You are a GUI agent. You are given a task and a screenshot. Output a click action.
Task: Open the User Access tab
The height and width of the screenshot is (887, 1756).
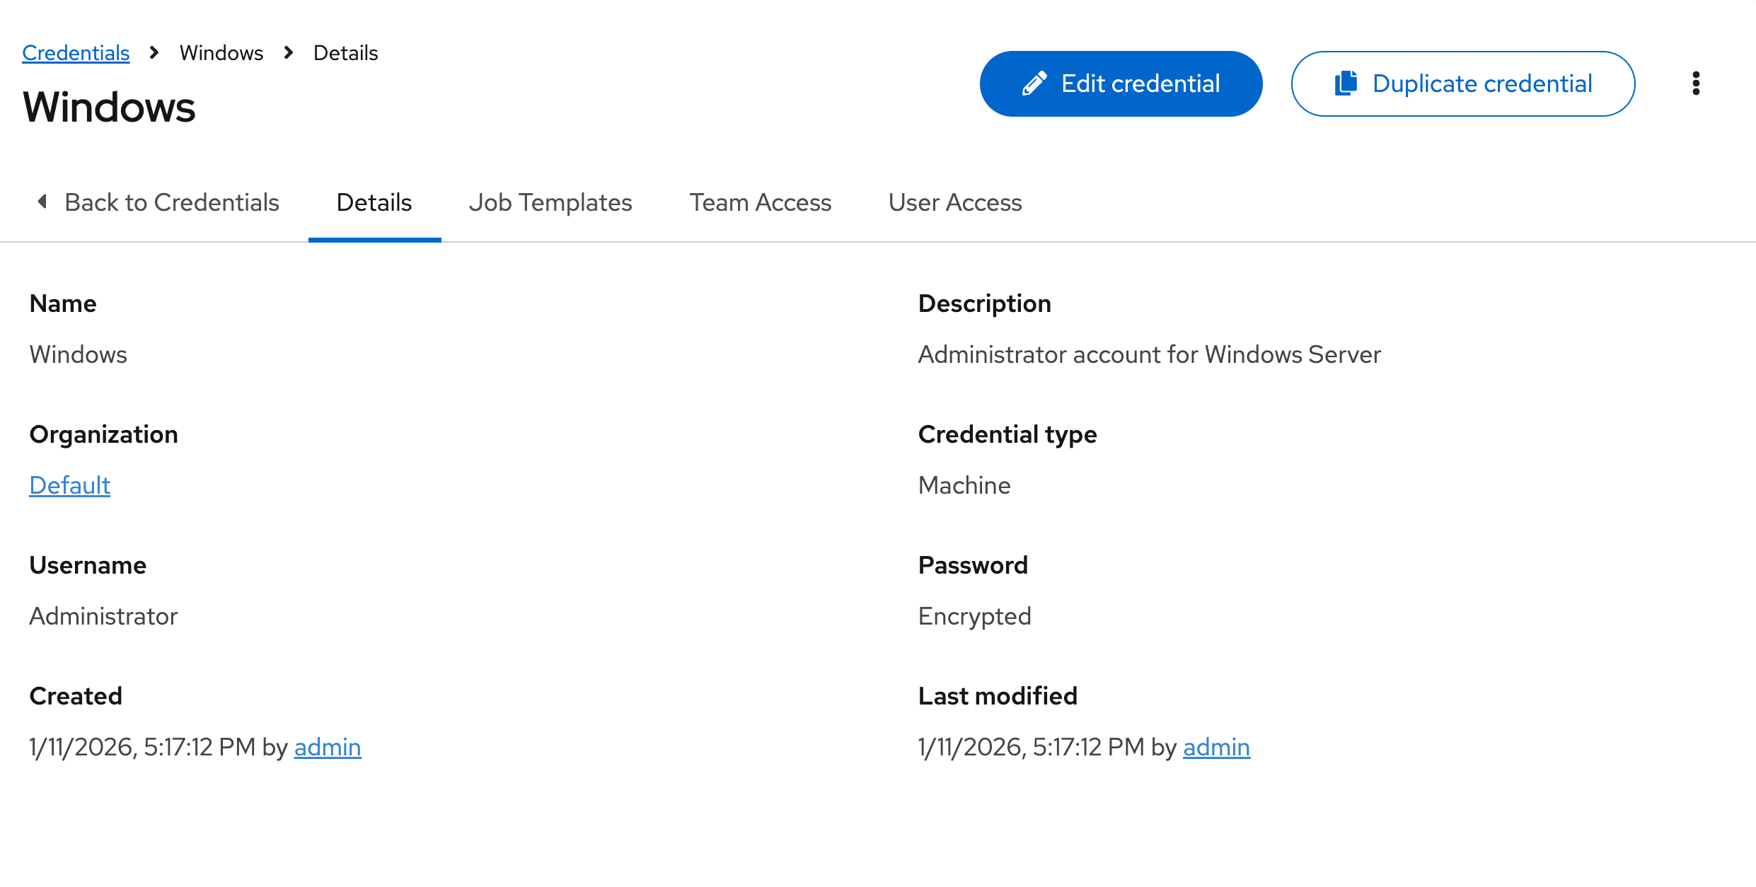954,202
